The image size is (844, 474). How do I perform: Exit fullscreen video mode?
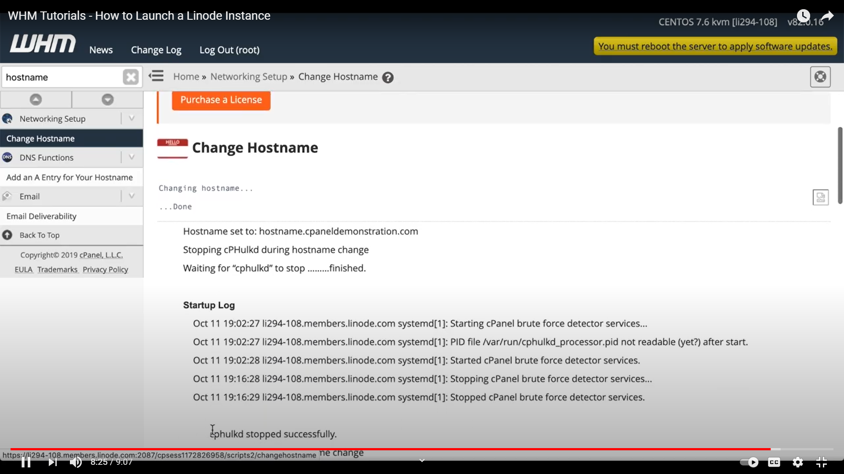coord(822,462)
